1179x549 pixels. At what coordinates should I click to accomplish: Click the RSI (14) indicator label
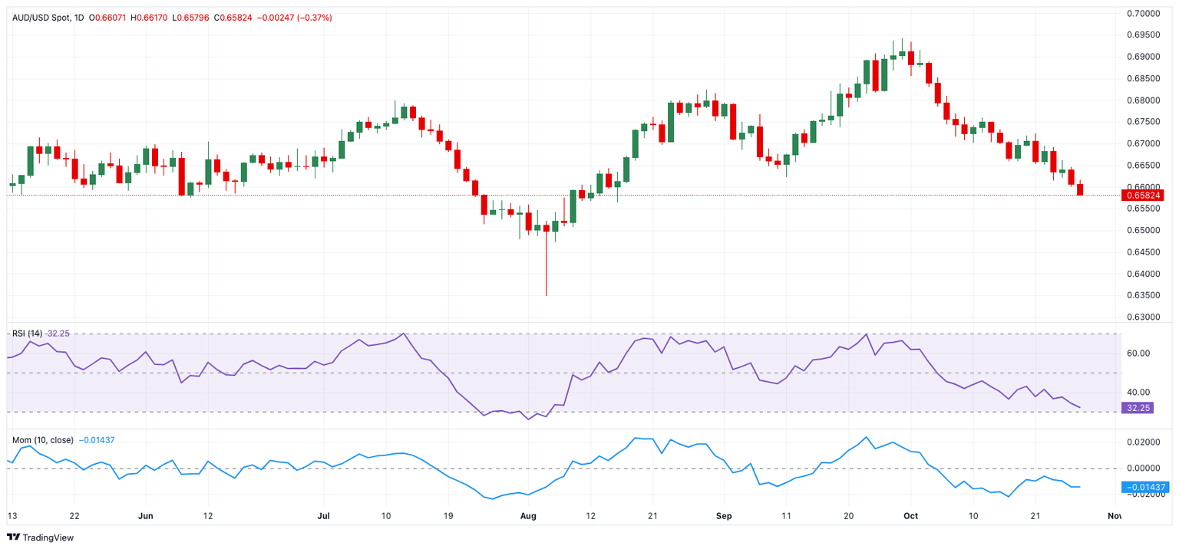(27, 334)
